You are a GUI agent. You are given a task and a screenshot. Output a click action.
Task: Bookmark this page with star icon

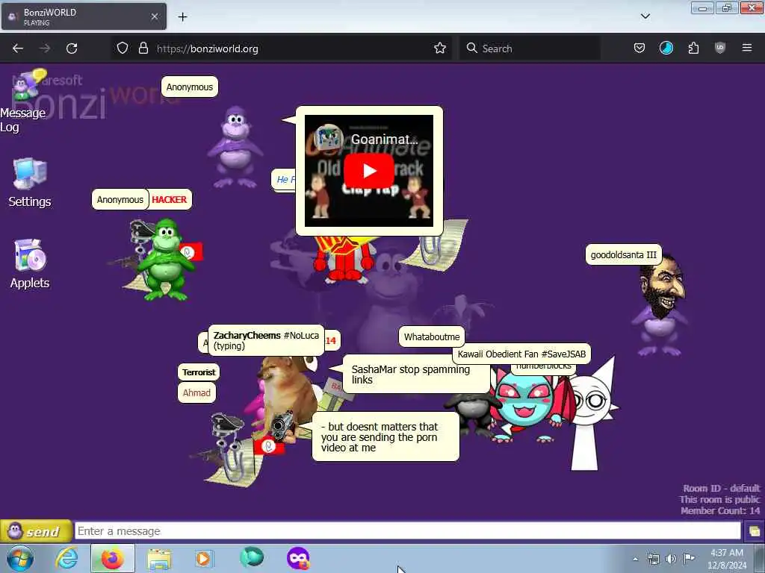439,48
